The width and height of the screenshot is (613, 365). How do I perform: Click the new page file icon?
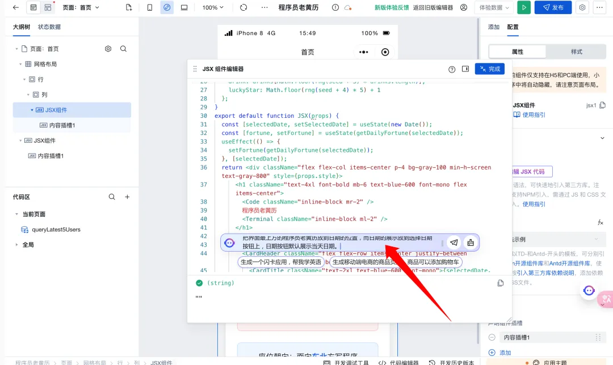[x=129, y=7]
